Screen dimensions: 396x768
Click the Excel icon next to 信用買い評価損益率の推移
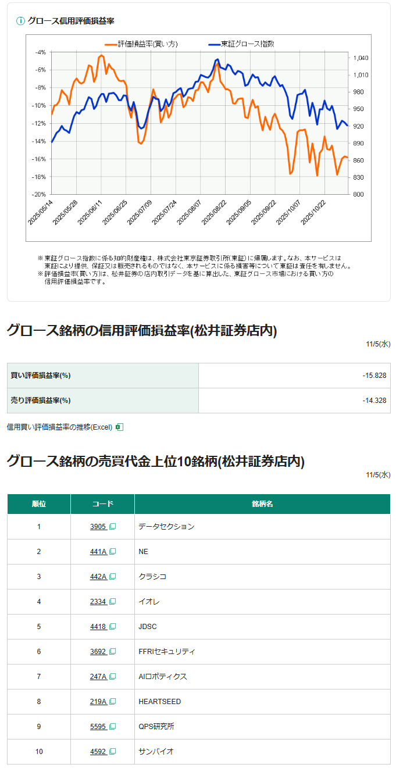point(119,427)
